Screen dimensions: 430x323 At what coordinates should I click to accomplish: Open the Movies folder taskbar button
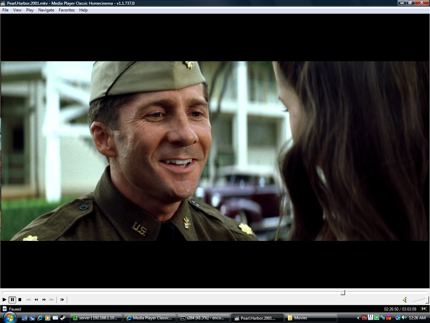[311, 318]
